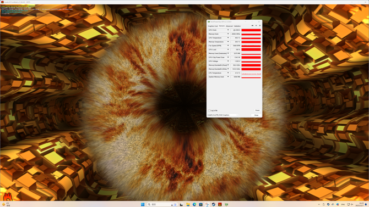Launch Microsoft Edge from the taskbar
This screenshot has height=207, width=369.
pyautogui.click(x=194, y=204)
